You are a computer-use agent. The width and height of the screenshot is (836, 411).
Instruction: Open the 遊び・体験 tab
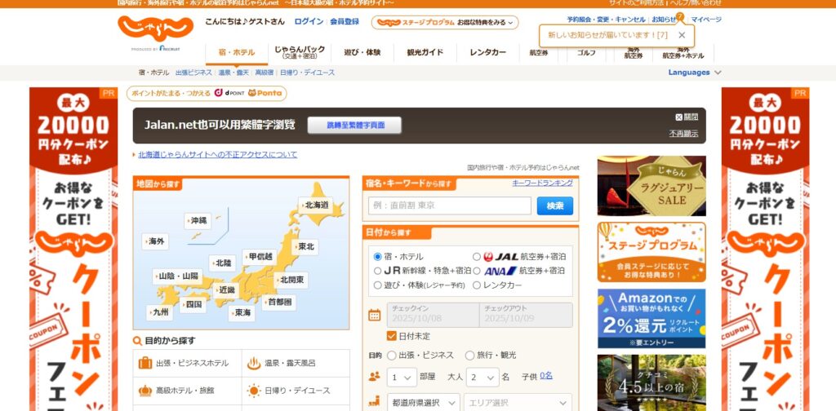pyautogui.click(x=362, y=53)
